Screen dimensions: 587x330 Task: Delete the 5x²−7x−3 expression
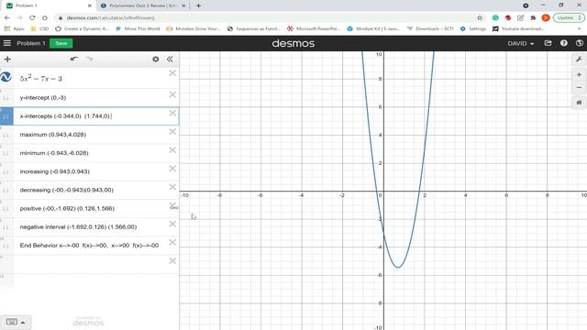coord(172,73)
